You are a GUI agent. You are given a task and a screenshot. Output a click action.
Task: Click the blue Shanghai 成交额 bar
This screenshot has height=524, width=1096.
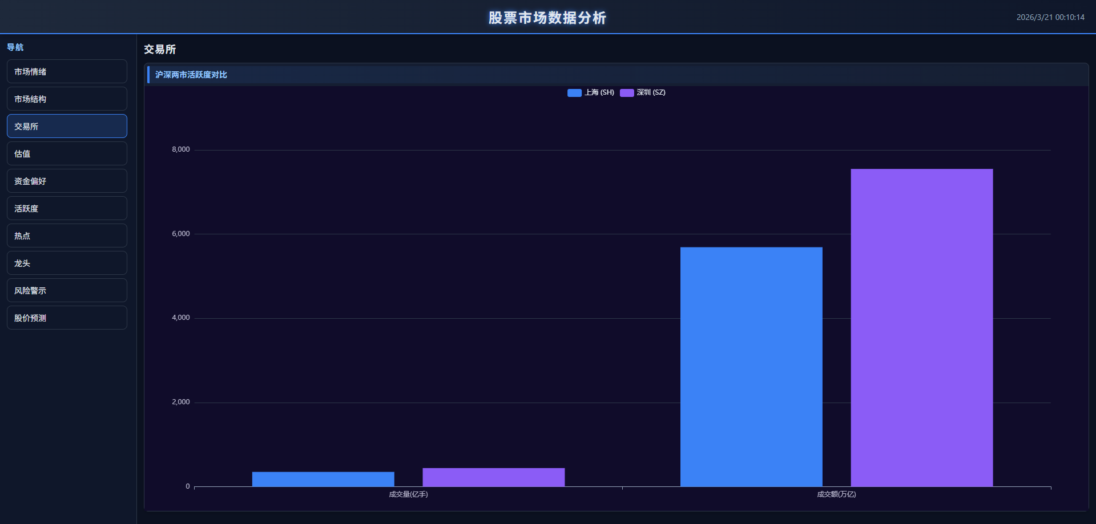pyautogui.click(x=751, y=367)
